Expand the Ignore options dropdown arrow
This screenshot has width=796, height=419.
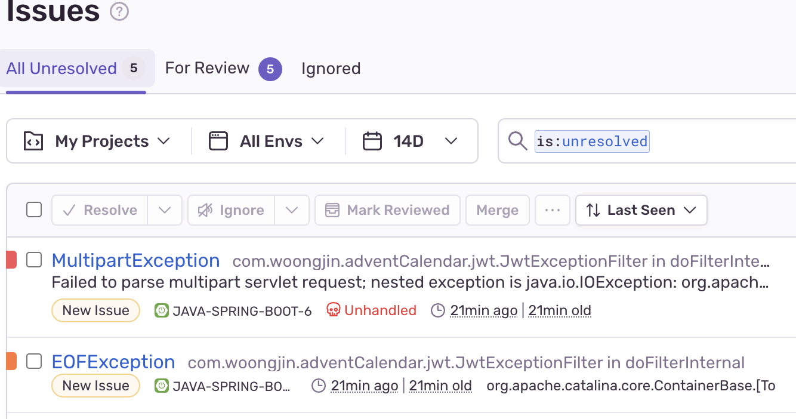click(x=292, y=210)
